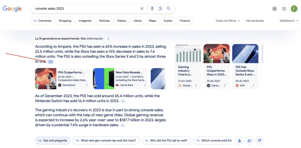Give a thumbs up to the AI answer
301x148 pixels.
(x=249, y=141)
